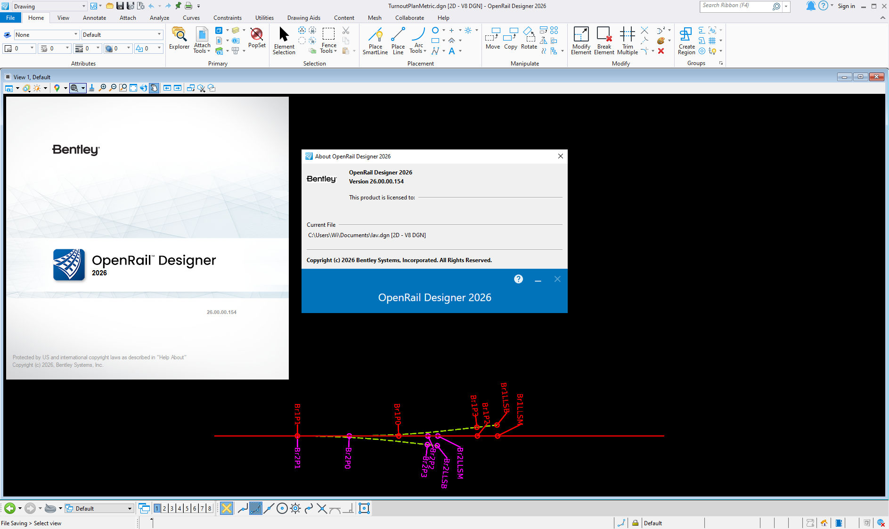Click the Update View brush icon

[92, 88]
